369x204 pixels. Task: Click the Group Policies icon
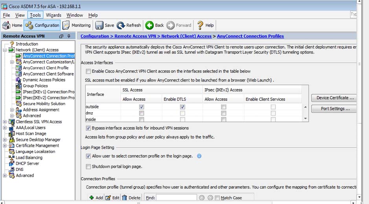tap(18, 86)
